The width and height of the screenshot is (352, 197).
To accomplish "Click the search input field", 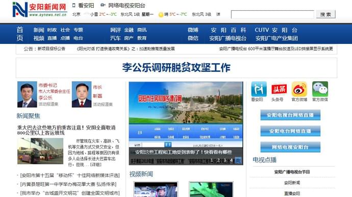I will 272,14.
